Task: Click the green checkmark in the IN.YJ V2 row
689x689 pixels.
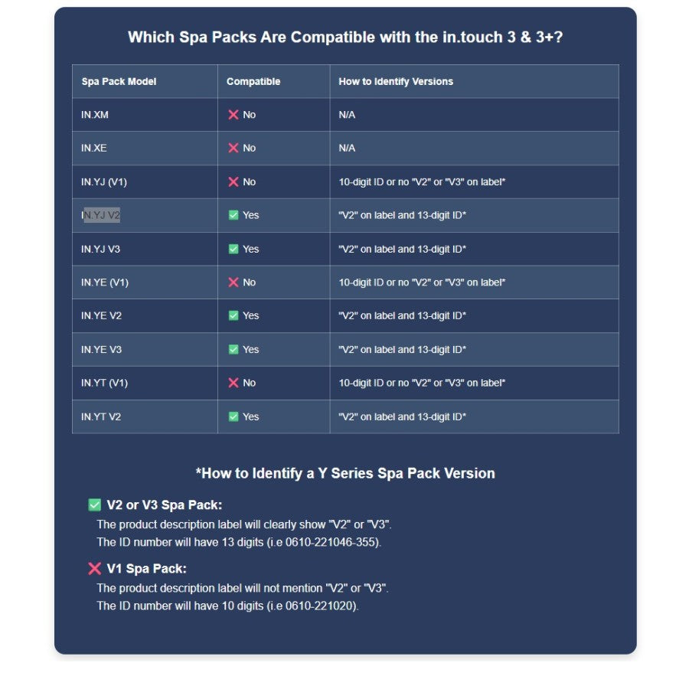Action: point(233,216)
